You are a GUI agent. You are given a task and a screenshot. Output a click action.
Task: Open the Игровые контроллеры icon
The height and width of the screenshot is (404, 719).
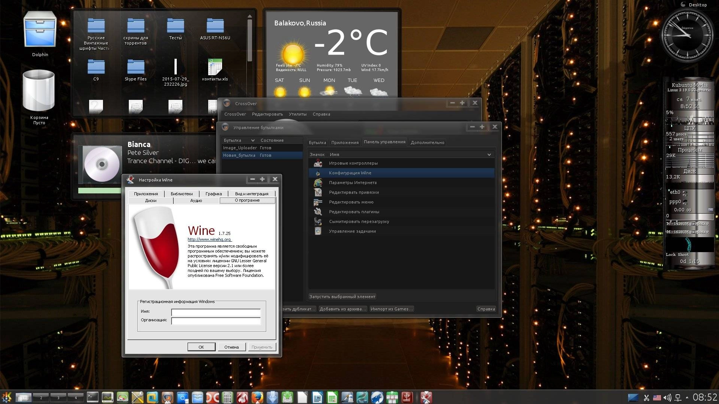[318, 163]
